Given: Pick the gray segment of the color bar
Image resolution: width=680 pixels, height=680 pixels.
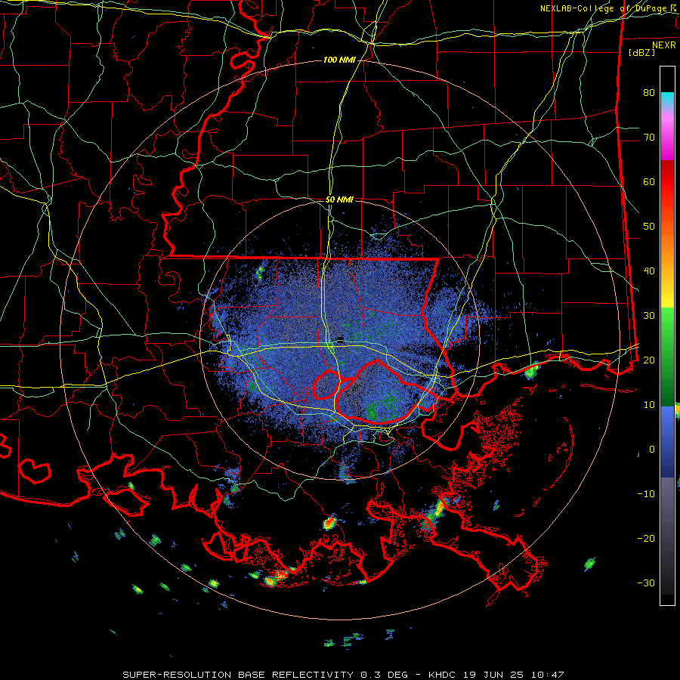Looking at the screenshot, I should pyautogui.click(x=667, y=536).
